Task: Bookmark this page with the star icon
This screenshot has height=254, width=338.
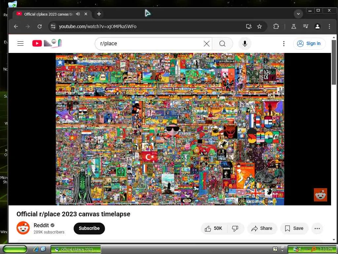Action: point(259,26)
